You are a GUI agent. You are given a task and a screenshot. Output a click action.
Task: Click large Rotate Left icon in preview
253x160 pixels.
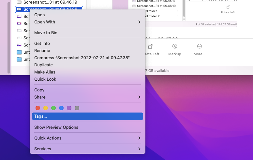[151, 47]
